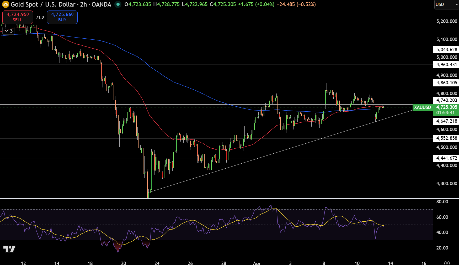Click the XAUUSD price label tag

(422, 107)
